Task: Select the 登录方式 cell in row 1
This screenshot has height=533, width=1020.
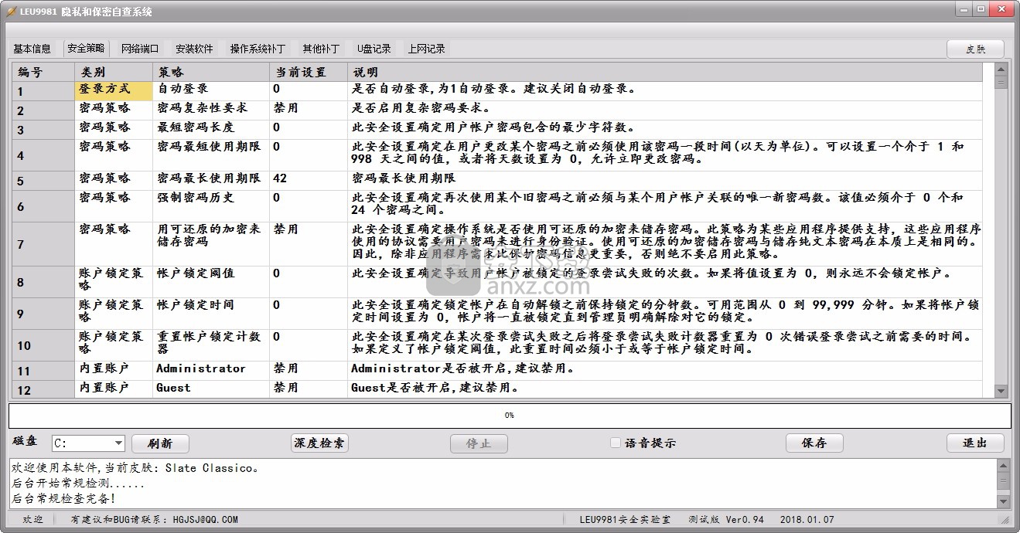Action: click(114, 91)
